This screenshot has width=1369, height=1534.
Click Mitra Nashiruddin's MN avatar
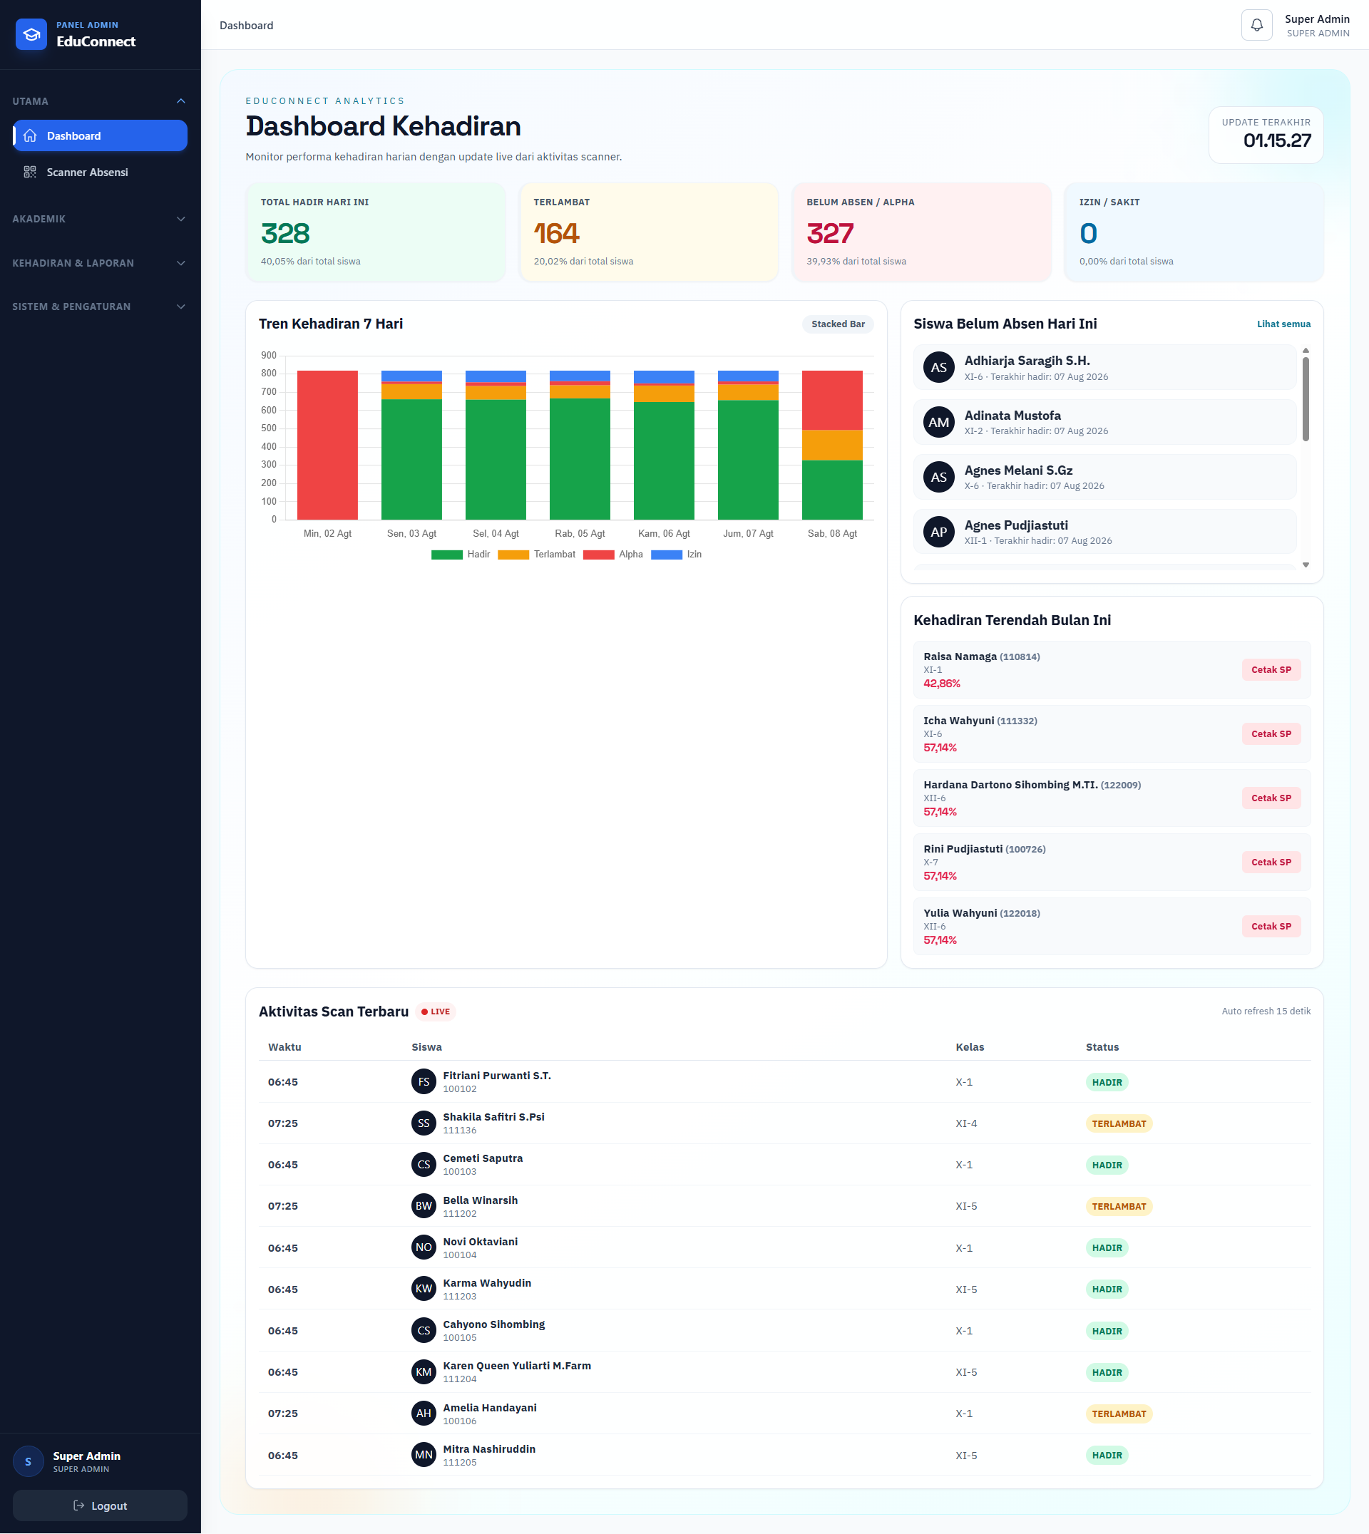point(424,1454)
